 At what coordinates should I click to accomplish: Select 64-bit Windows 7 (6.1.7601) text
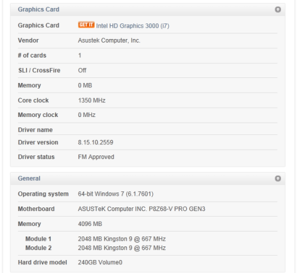(x=116, y=194)
